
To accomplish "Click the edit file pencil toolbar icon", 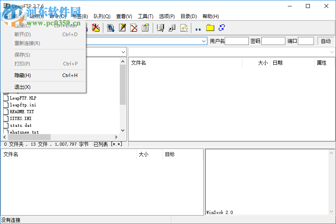I will point(122,28).
